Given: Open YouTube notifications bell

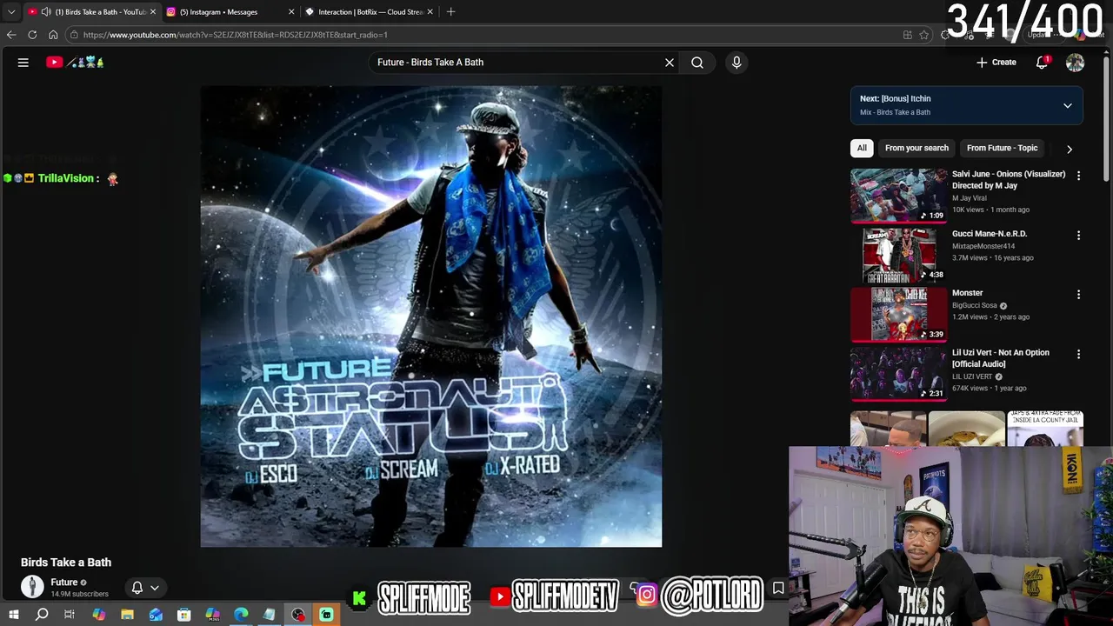Looking at the screenshot, I should (1042, 63).
